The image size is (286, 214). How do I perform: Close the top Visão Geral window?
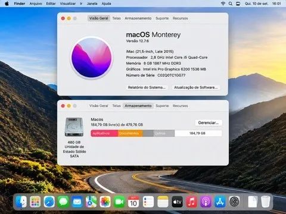tap(63, 18)
